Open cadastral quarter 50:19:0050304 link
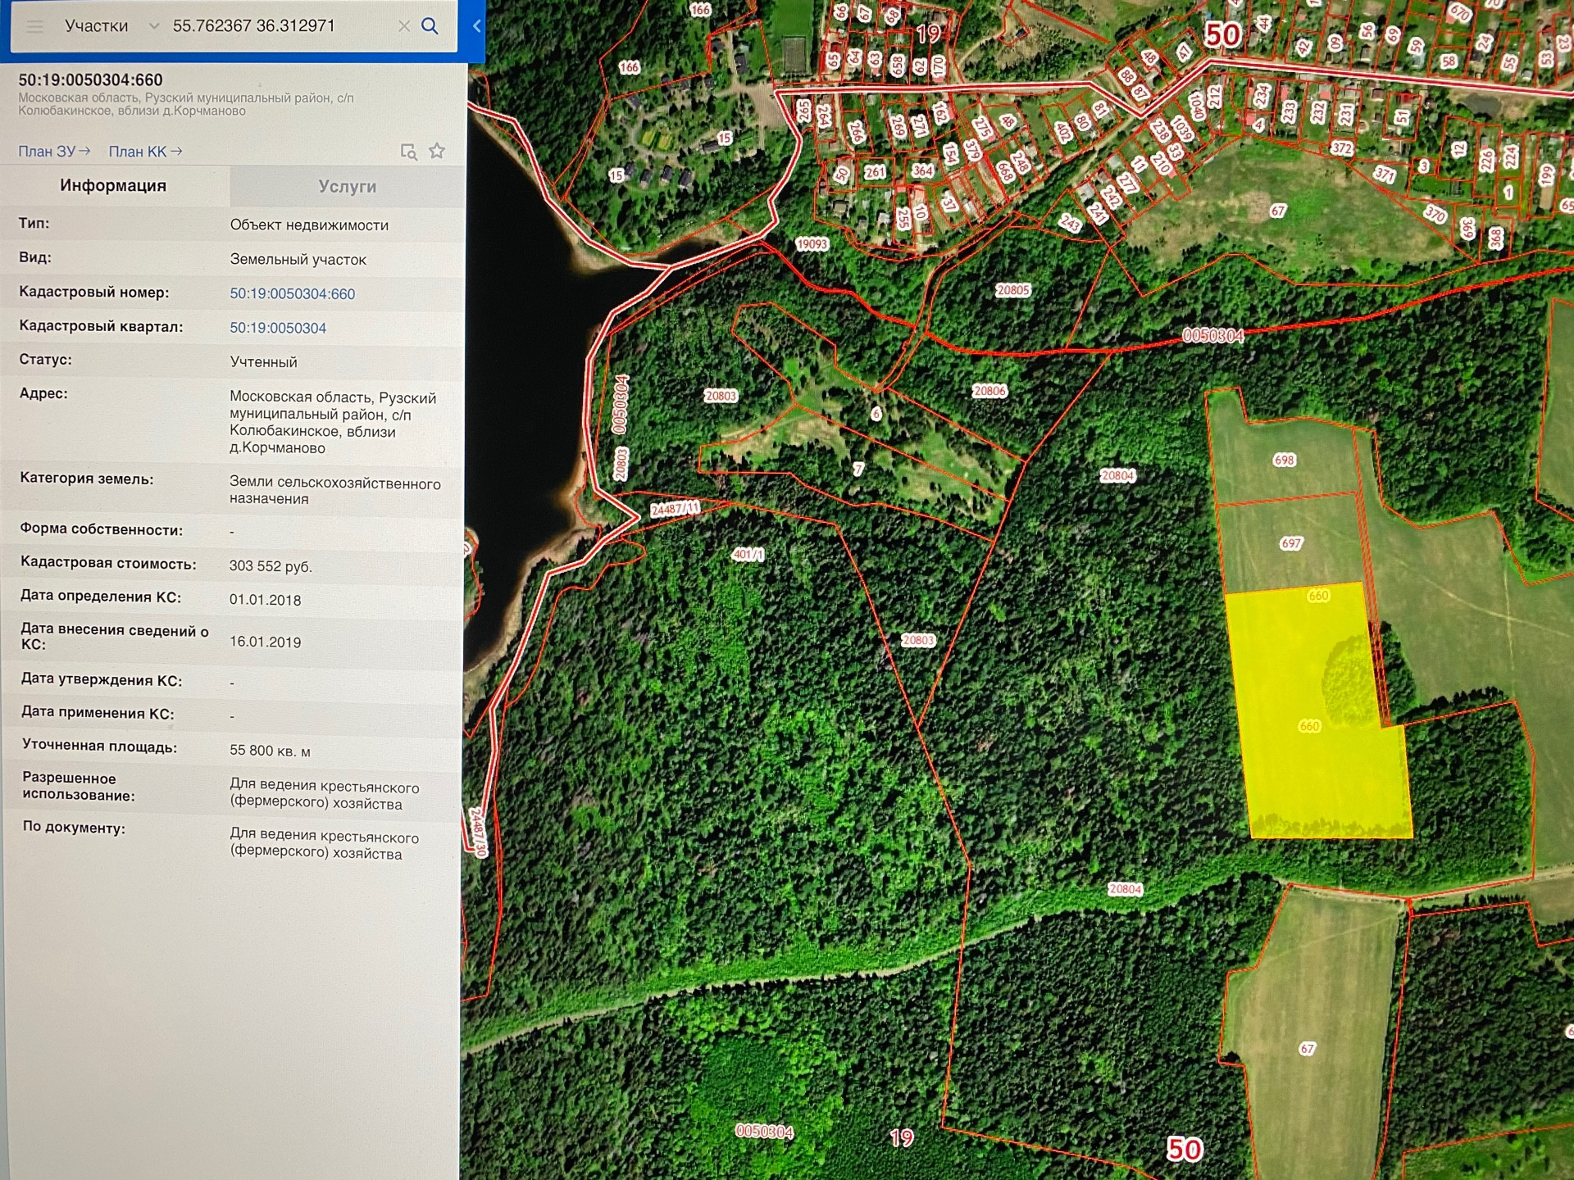Image resolution: width=1574 pixels, height=1180 pixels. [277, 328]
